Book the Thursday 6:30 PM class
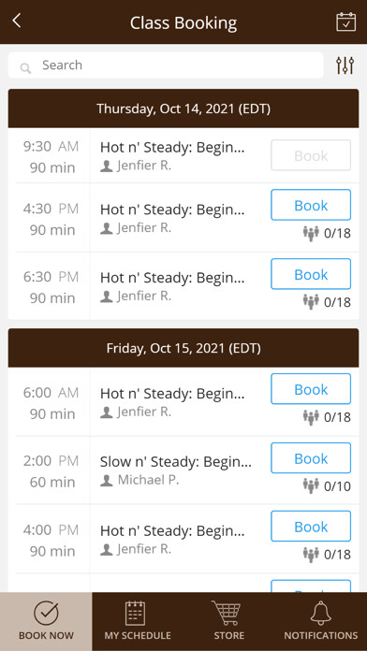The image size is (367, 651). [x=311, y=274]
